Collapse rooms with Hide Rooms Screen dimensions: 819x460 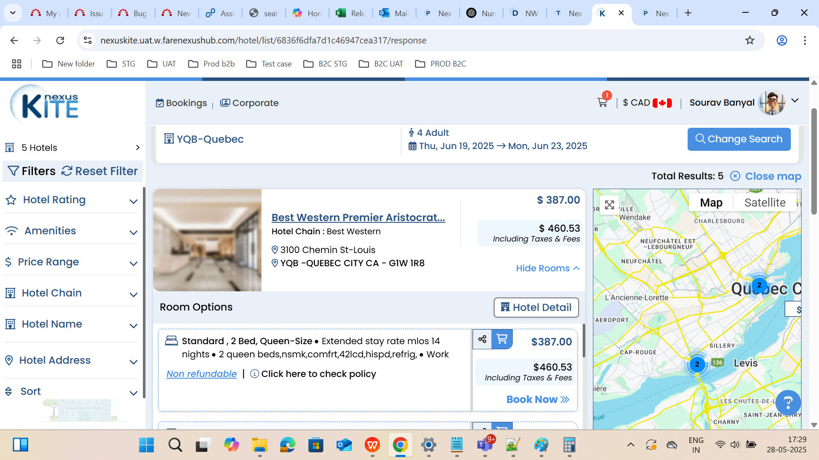tap(548, 268)
